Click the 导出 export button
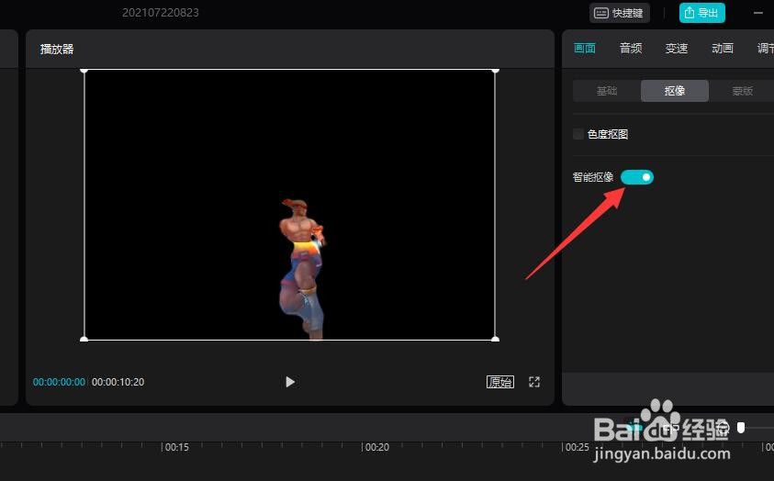774x481 pixels. point(702,13)
